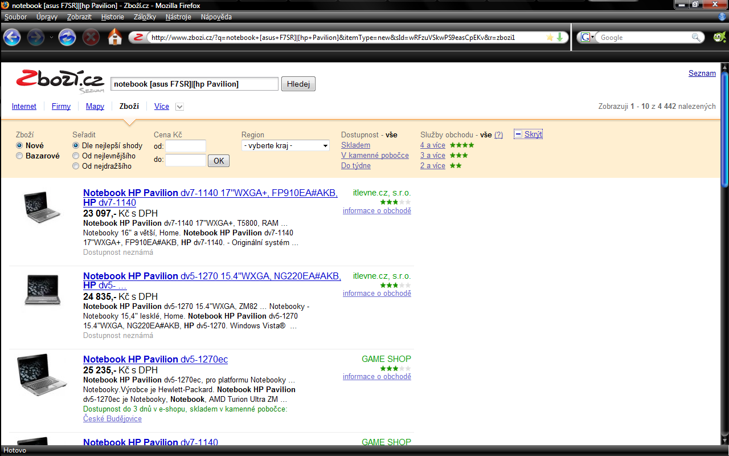Screen dimensions: 729x456
Task: Select the Nové radio button
Action: tap(19, 145)
